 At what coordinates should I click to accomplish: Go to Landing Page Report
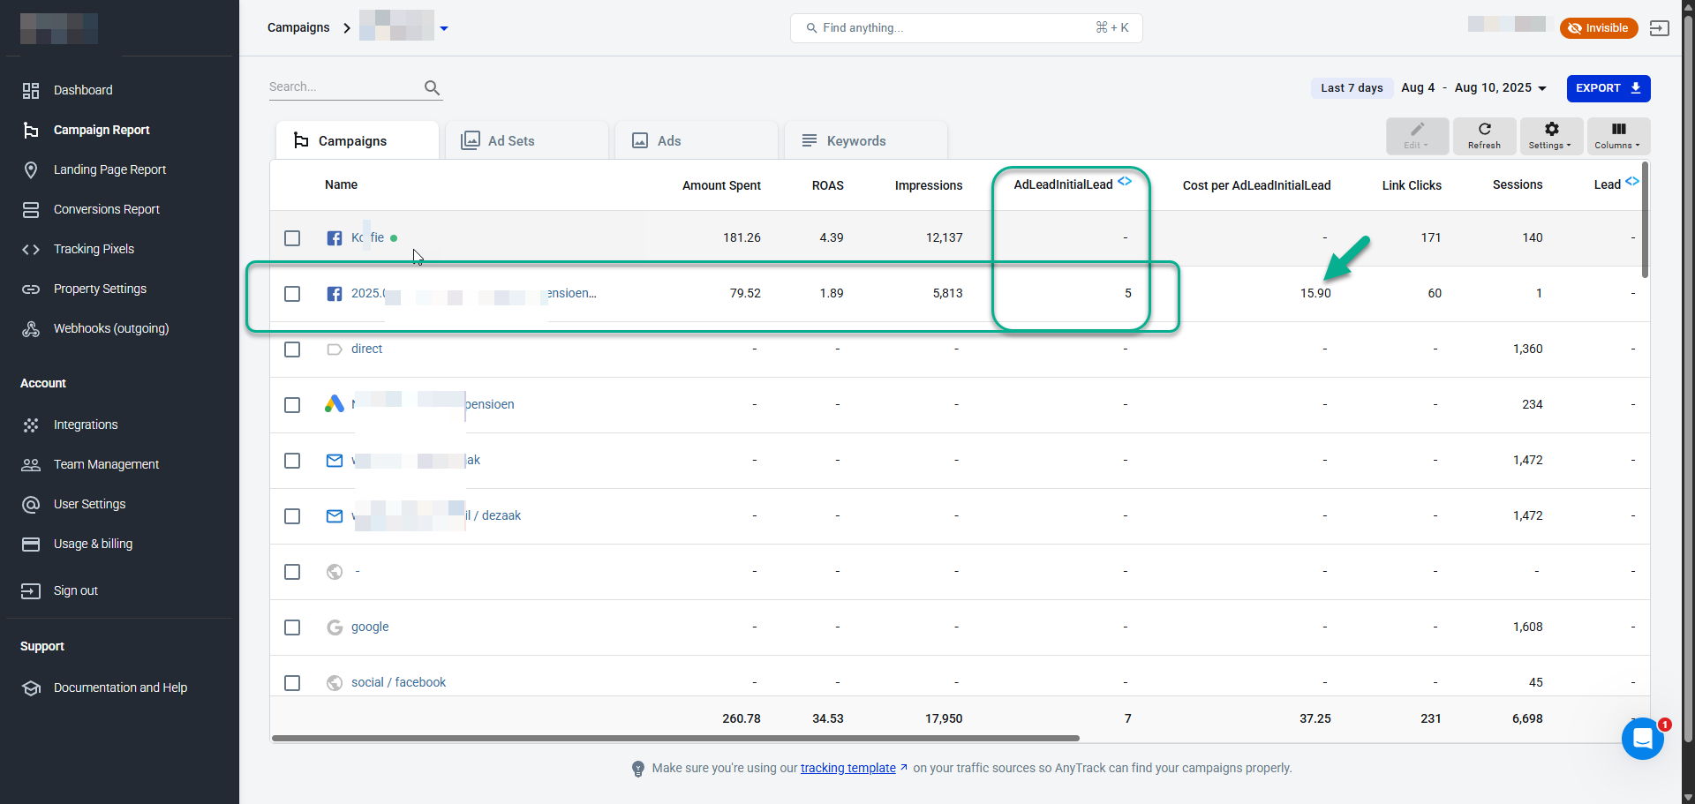(109, 169)
